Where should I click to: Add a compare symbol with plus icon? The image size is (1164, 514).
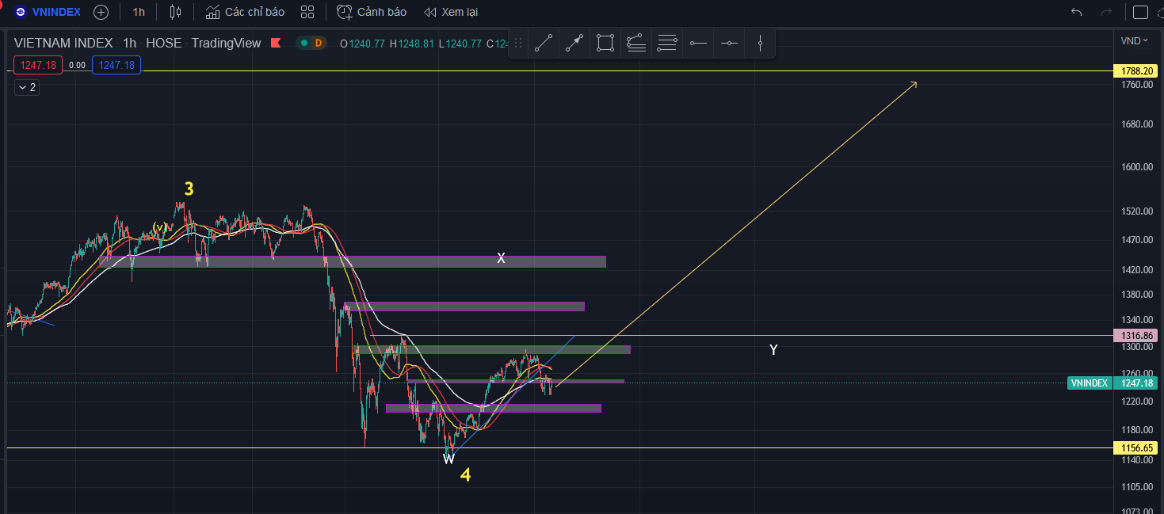pyautogui.click(x=101, y=12)
